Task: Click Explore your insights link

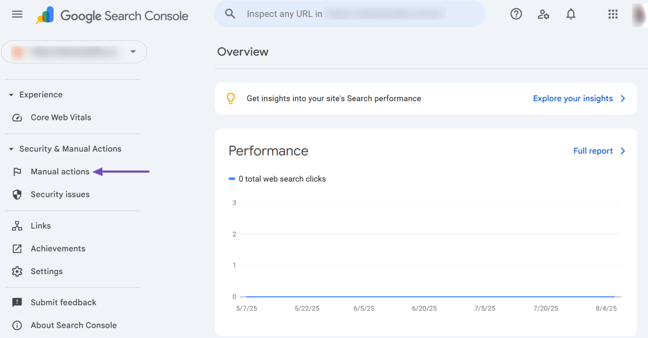Action: 579,98
